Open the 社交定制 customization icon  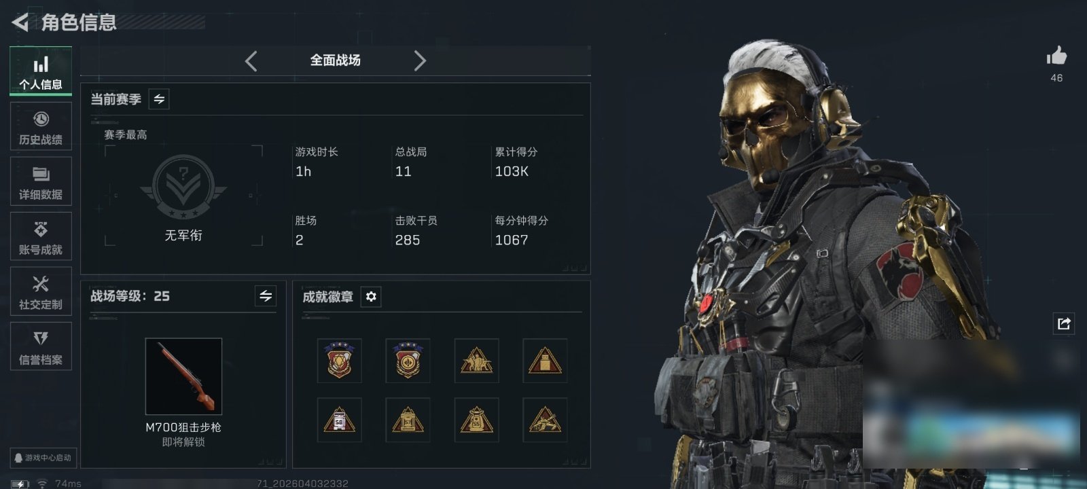pos(41,291)
